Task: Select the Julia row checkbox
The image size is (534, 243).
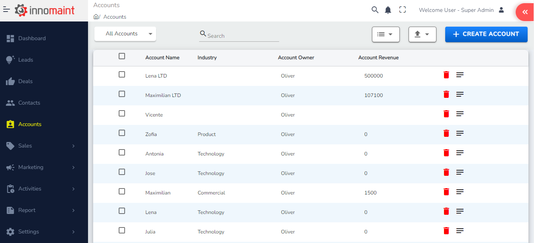Action: (122, 230)
